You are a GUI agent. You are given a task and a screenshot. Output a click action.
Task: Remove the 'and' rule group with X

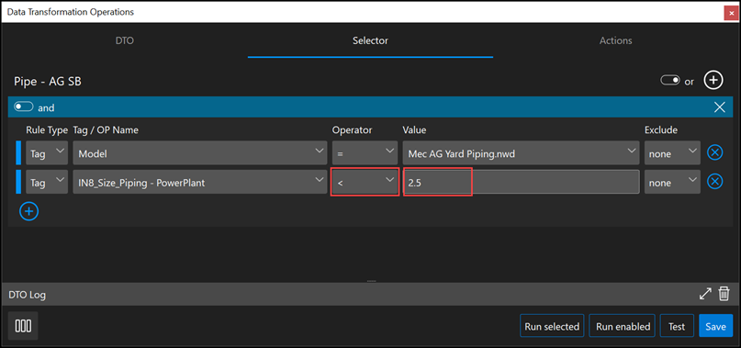[719, 107]
